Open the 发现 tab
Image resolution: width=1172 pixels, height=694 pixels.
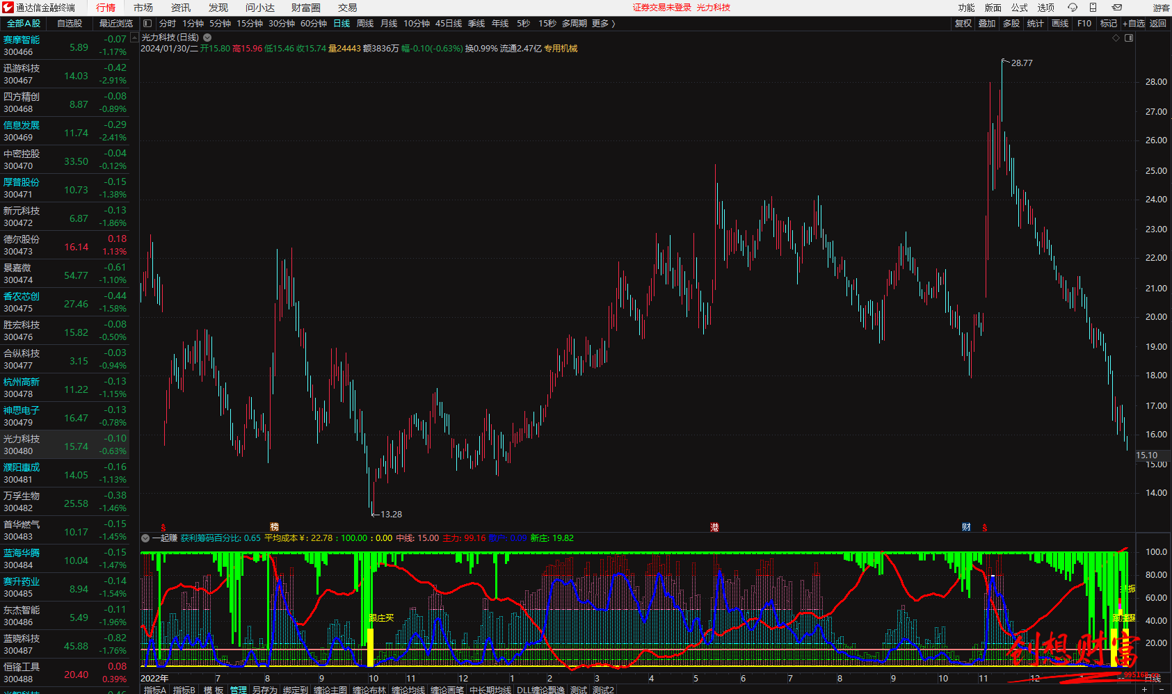pyautogui.click(x=218, y=8)
